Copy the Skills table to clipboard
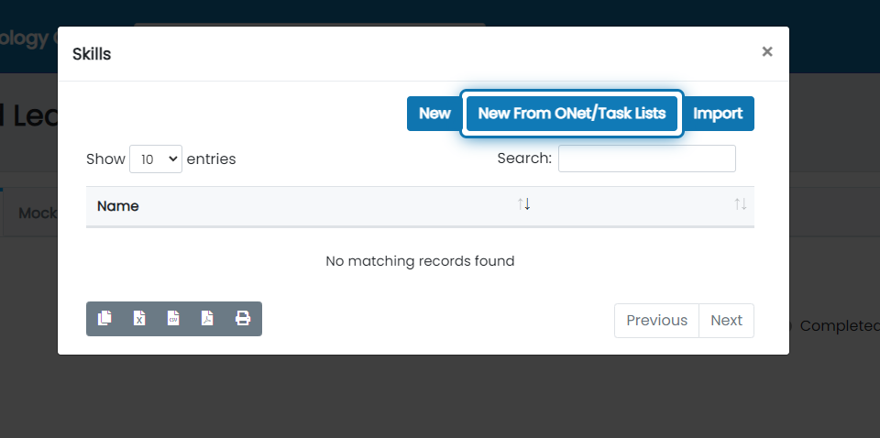The width and height of the screenshot is (880, 438). pos(104,319)
